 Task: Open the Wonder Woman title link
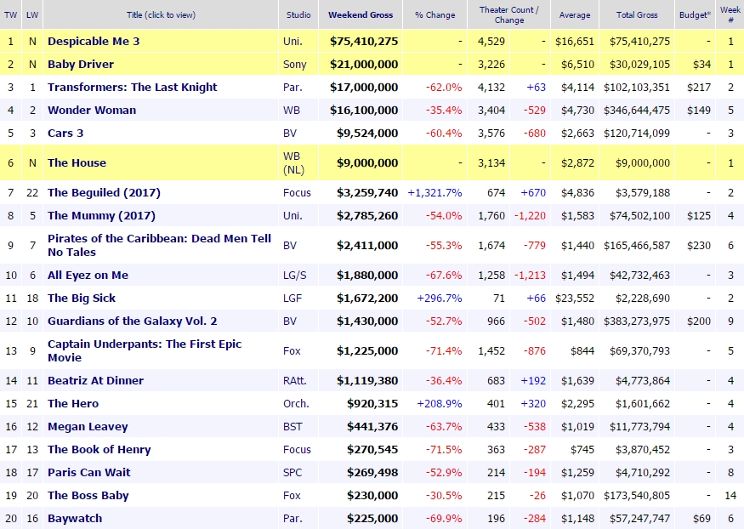tap(92, 110)
